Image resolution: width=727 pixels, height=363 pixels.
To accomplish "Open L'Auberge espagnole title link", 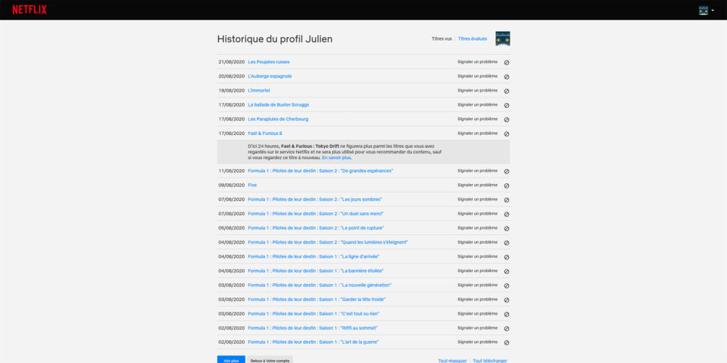I will (x=270, y=76).
